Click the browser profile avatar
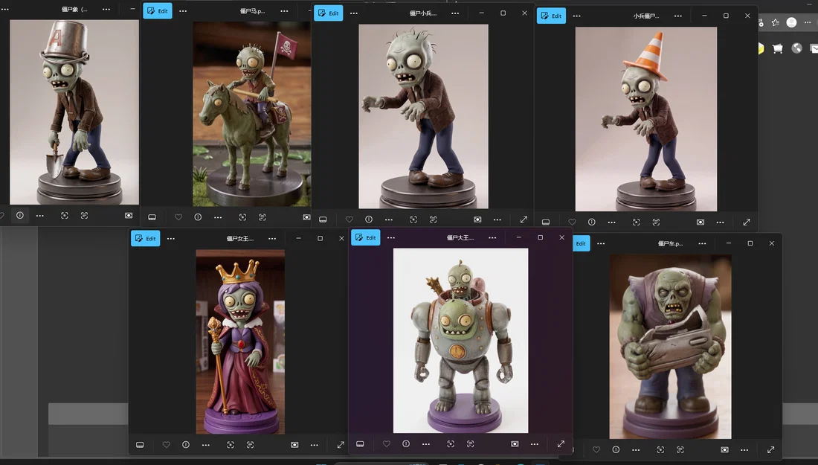 (x=791, y=22)
